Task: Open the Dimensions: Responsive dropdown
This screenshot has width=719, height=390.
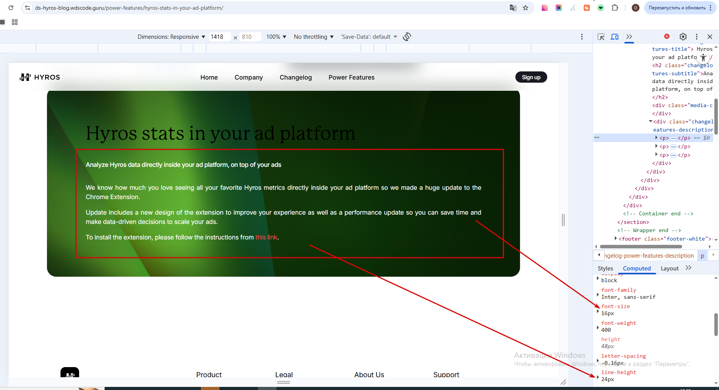Action: [171, 37]
